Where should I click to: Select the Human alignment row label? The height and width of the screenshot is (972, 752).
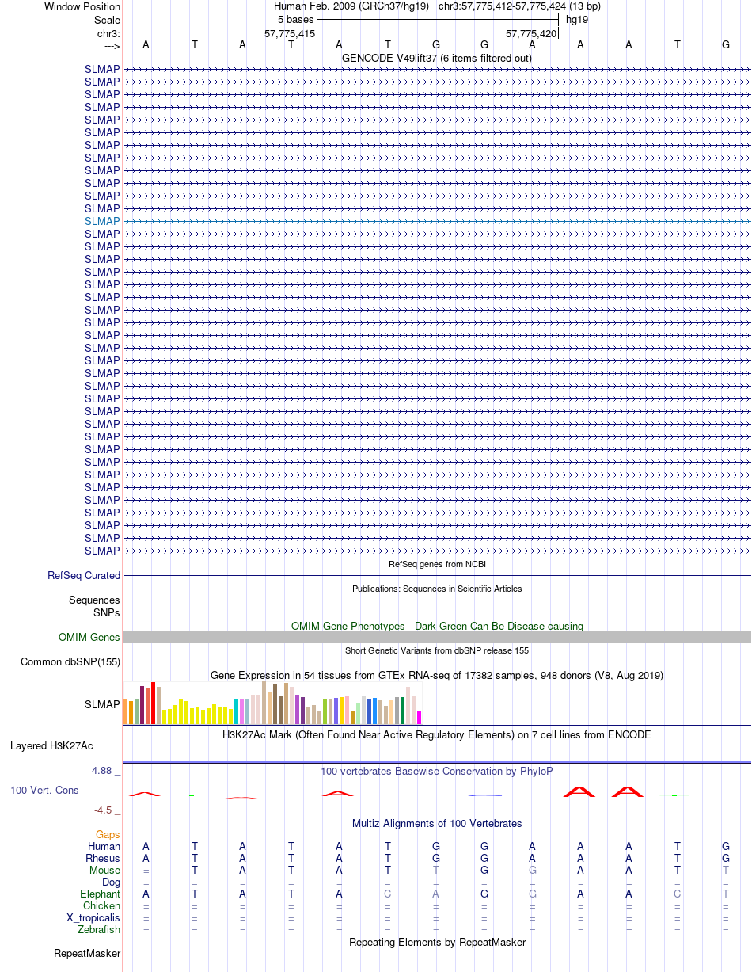click(104, 846)
